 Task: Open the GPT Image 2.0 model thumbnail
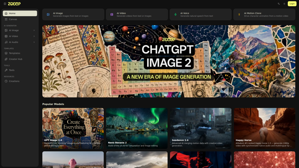click(x=73, y=128)
